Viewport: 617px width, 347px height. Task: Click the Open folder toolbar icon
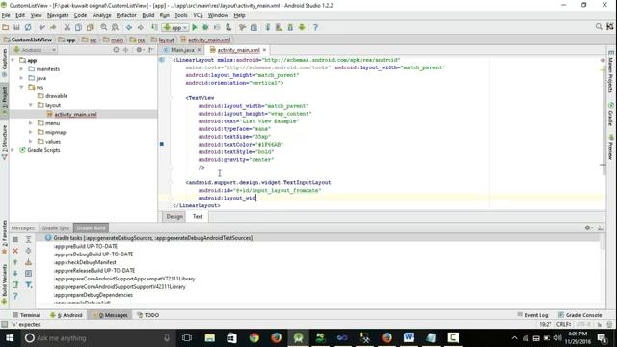[x=6, y=27]
